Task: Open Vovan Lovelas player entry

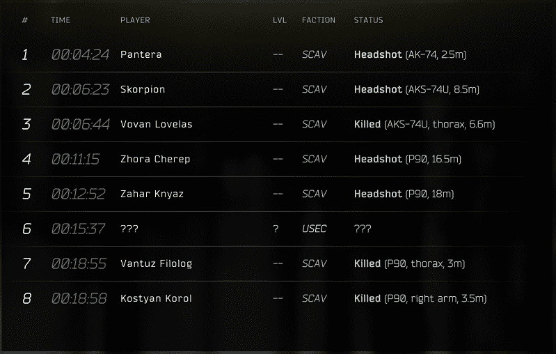Action: pos(156,124)
